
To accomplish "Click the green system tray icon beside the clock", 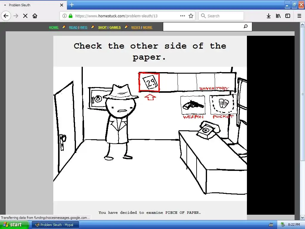I will coord(283,225).
